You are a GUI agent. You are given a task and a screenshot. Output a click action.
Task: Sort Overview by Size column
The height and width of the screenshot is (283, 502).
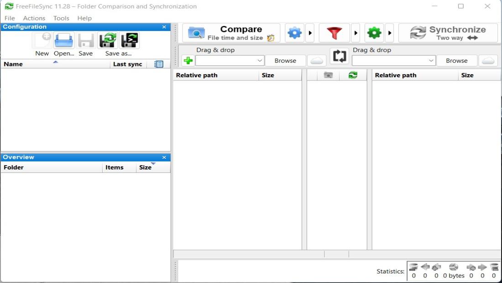pyautogui.click(x=153, y=167)
